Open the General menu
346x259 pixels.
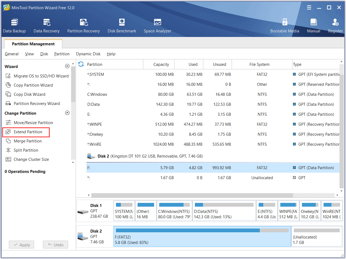(x=12, y=54)
